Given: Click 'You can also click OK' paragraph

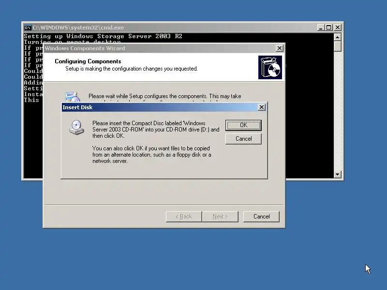Looking at the screenshot, I should click(x=151, y=155).
